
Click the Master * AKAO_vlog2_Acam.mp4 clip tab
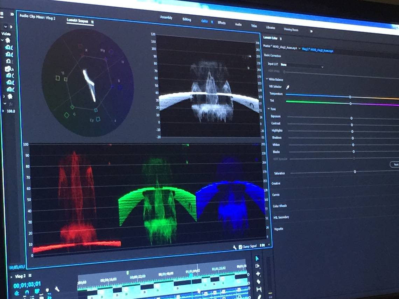(x=280, y=47)
